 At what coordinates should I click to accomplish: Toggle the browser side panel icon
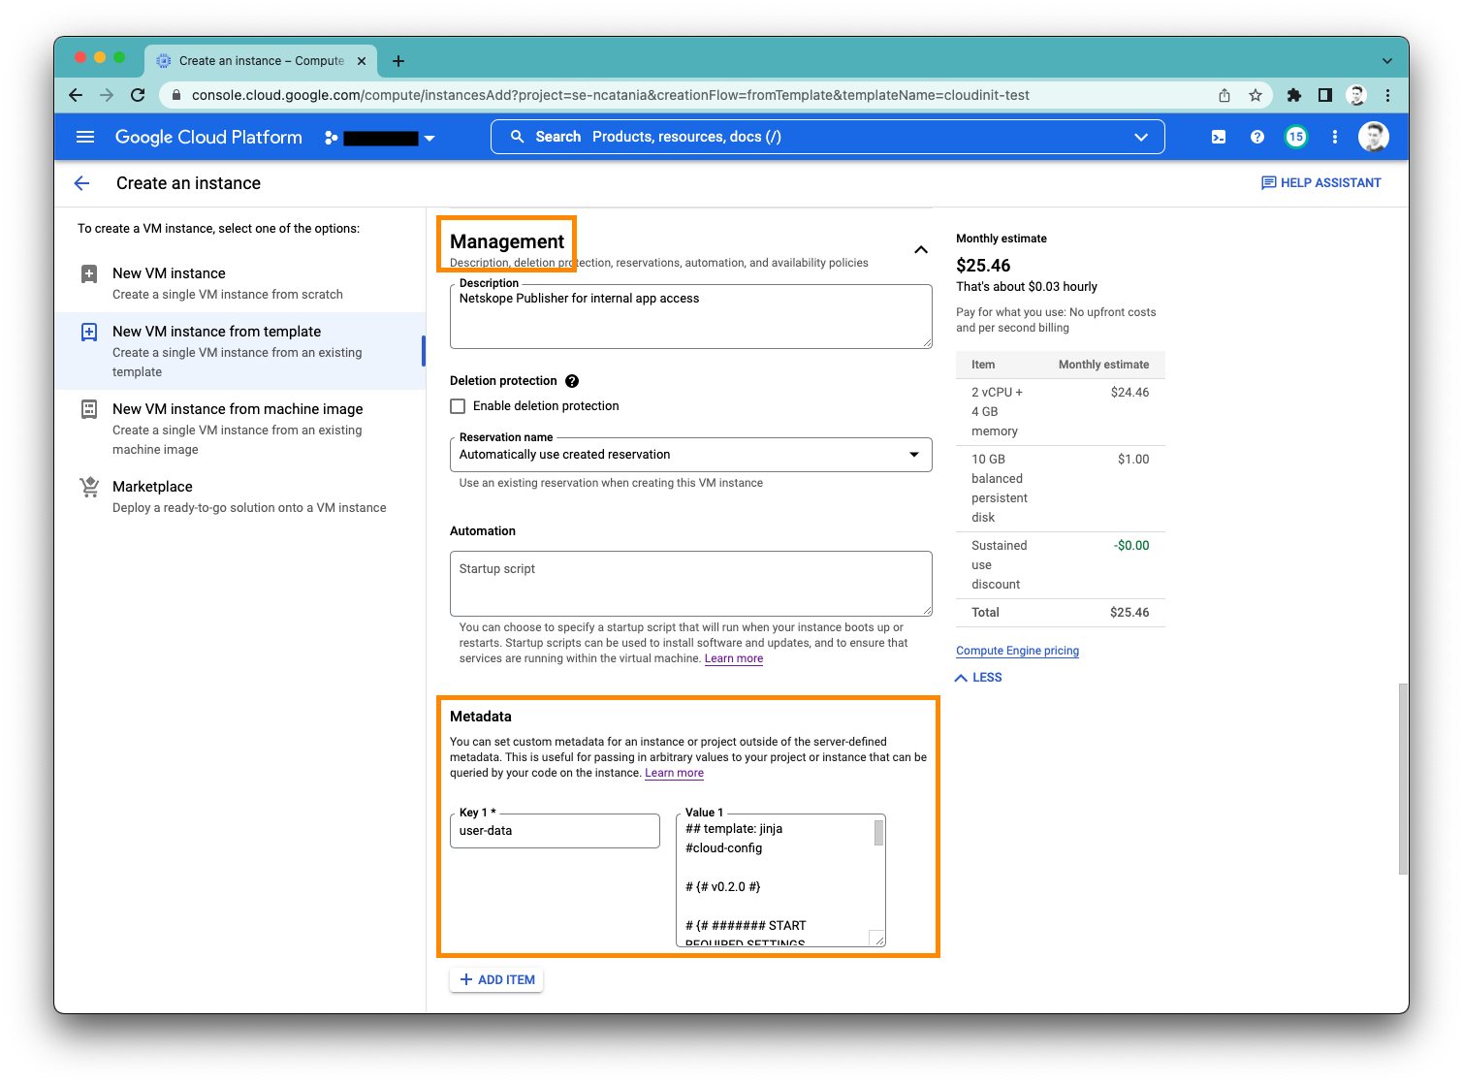pos(1324,95)
